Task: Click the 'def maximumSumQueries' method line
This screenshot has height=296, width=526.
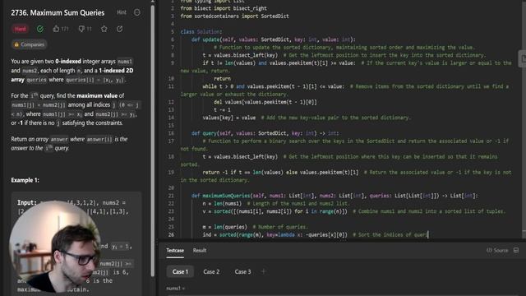Action: pos(335,196)
